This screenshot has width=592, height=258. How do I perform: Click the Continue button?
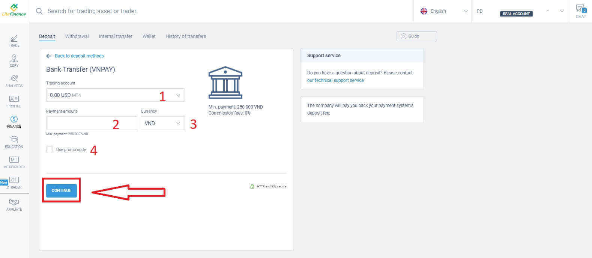tap(62, 190)
